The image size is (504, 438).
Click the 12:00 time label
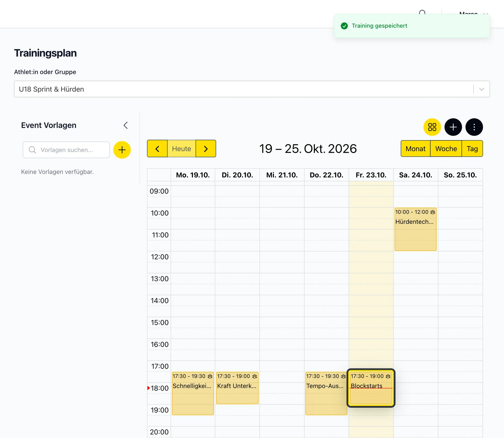click(x=160, y=257)
